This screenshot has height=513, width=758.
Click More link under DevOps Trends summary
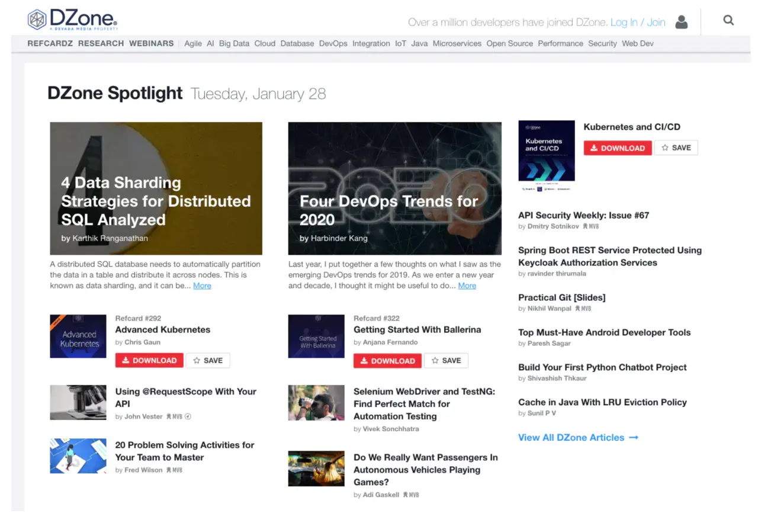[467, 286]
